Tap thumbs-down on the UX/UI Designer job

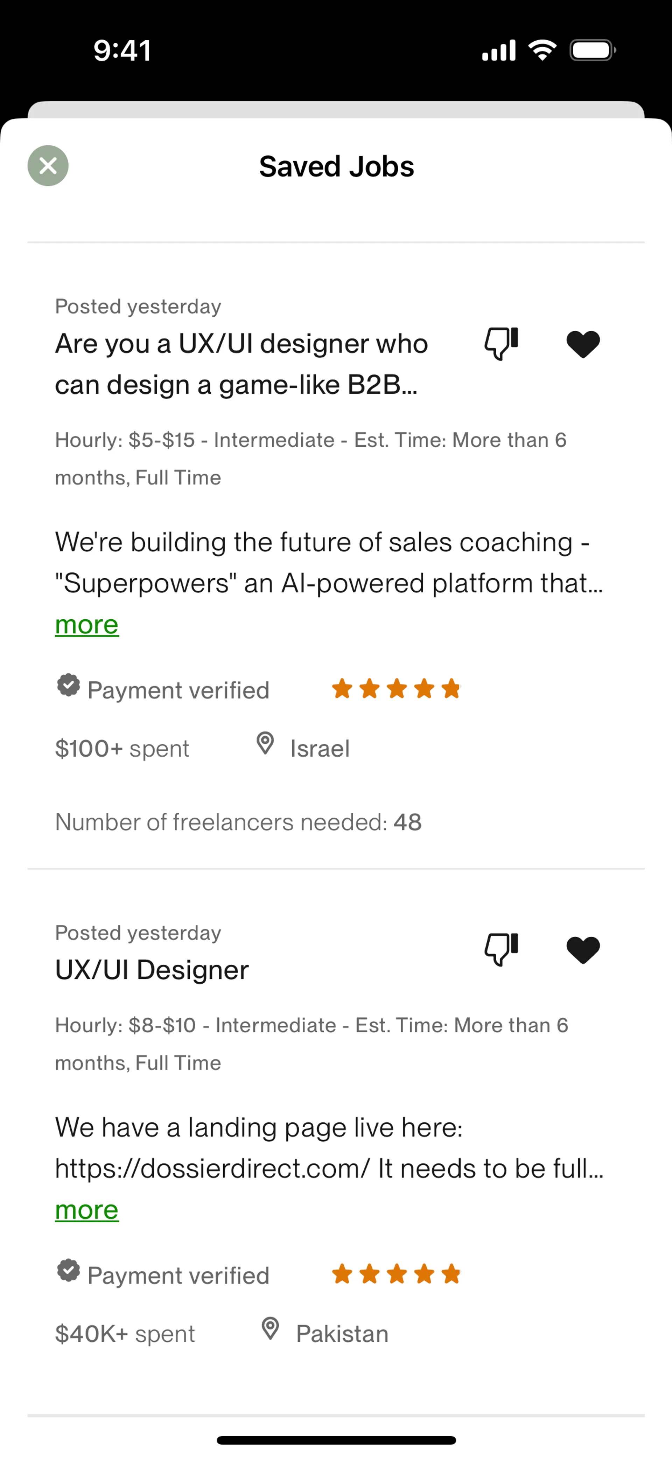tap(501, 949)
